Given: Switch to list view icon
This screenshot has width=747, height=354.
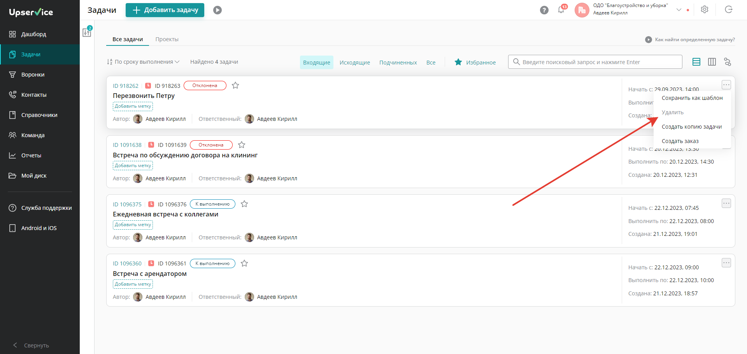Looking at the screenshot, I should [x=696, y=62].
